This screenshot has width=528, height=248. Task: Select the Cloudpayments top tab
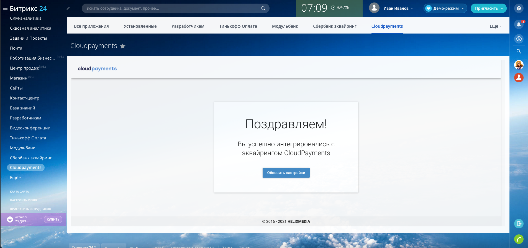click(387, 26)
